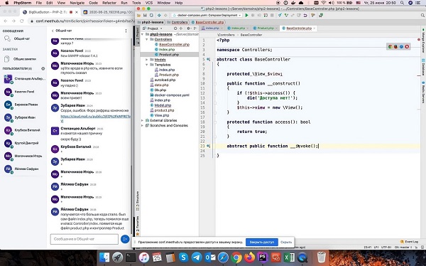
Task: Fold the __construct function at line 10
Action: [x=215, y=84]
